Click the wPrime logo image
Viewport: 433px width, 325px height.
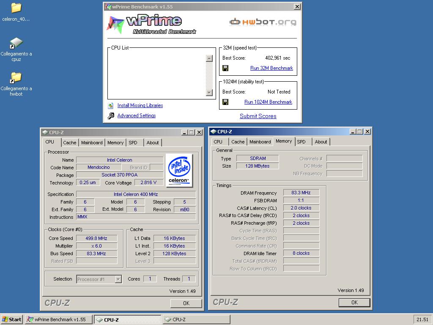pyautogui.click(x=151, y=25)
